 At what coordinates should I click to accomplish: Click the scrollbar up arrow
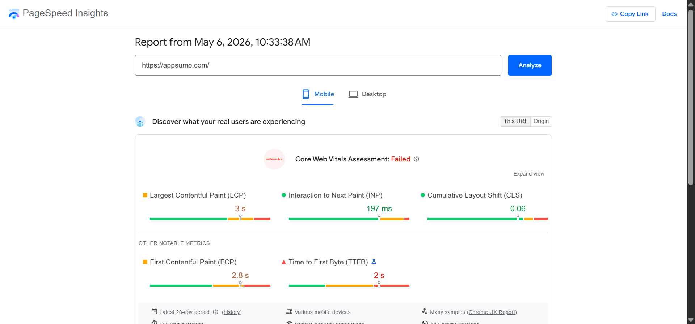[691, 4]
